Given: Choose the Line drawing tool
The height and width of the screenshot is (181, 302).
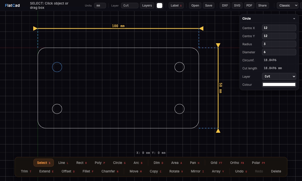Looking at the screenshot, I should tap(63, 163).
